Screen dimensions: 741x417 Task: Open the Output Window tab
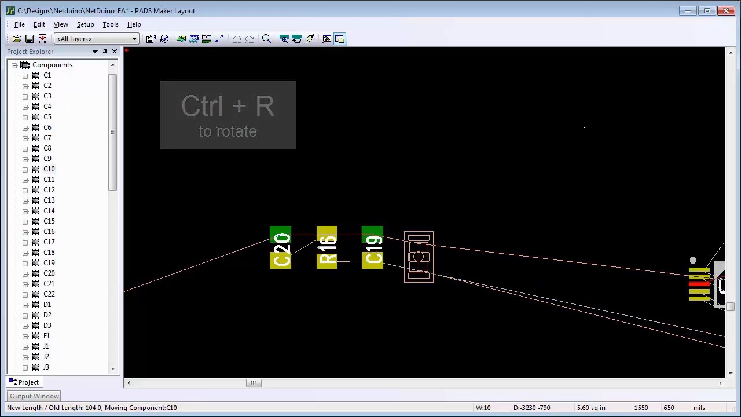(34, 396)
